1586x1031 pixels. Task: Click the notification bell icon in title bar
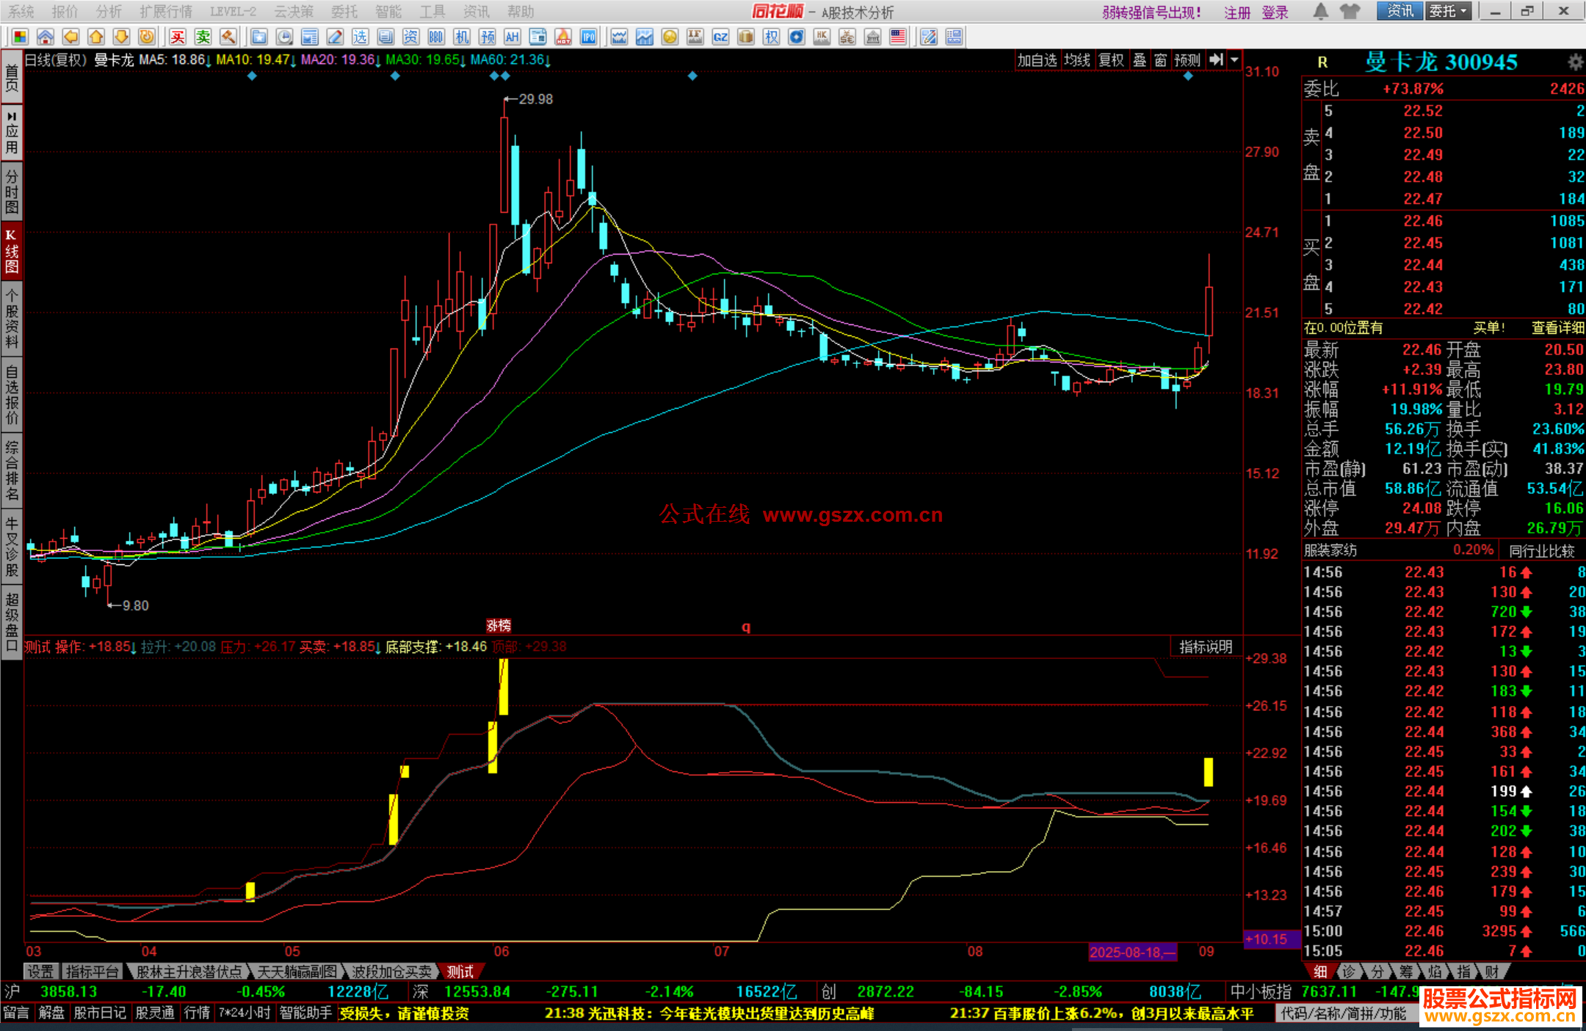pyautogui.click(x=1320, y=11)
